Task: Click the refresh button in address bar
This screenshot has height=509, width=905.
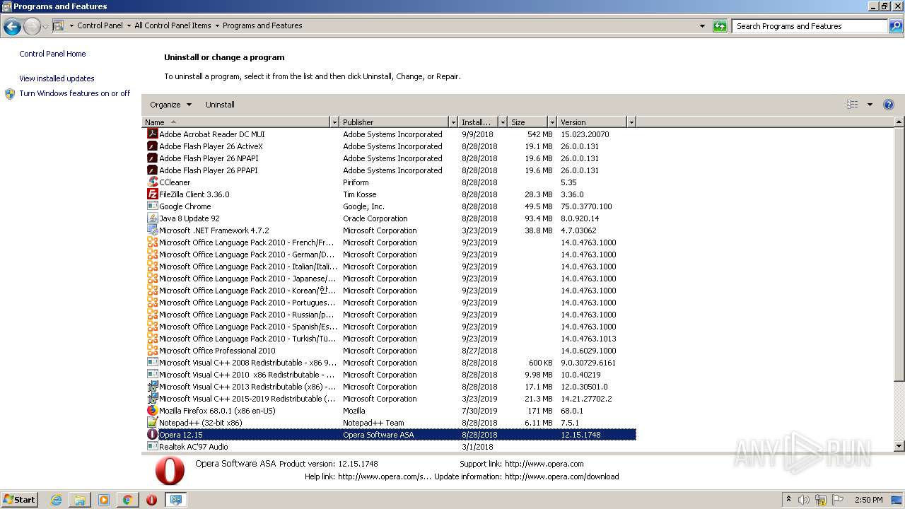Action: (720, 26)
